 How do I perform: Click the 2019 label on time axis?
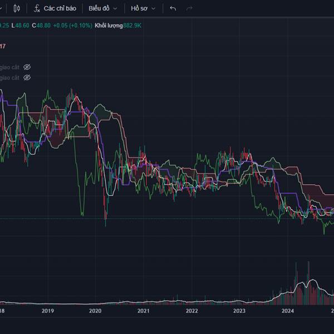48,311
